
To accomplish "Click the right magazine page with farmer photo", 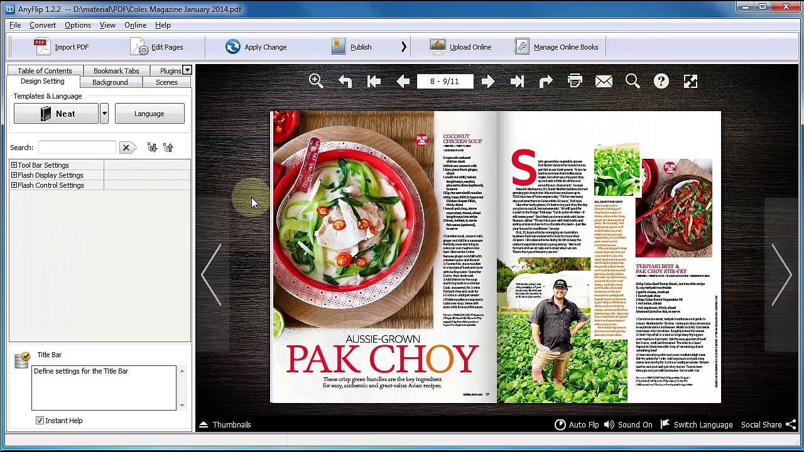I will tap(609, 257).
